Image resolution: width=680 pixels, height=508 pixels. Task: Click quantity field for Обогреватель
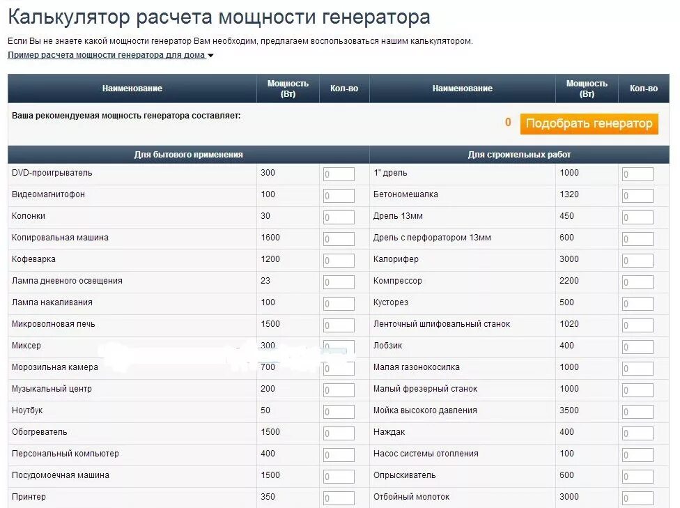coord(339,433)
